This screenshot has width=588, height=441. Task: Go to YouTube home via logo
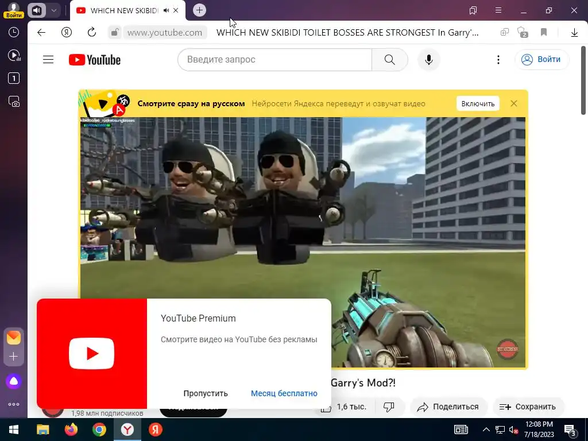tap(95, 60)
